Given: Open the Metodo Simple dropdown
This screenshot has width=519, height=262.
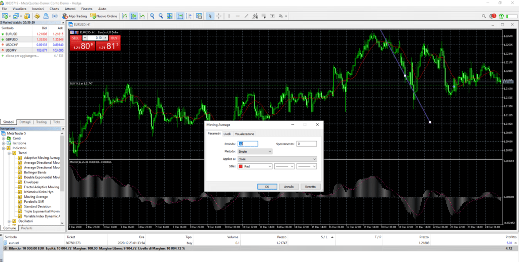Looking at the screenshot, I should pyautogui.click(x=255, y=151).
